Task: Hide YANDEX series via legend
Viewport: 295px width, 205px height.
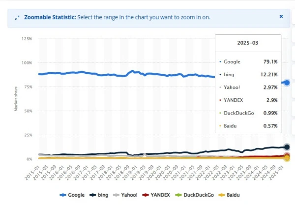Action: pyautogui.click(x=156, y=195)
